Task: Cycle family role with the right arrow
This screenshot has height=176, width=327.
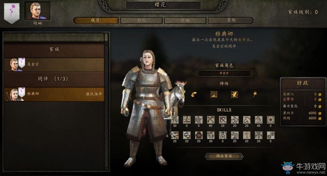Action: click(254, 73)
